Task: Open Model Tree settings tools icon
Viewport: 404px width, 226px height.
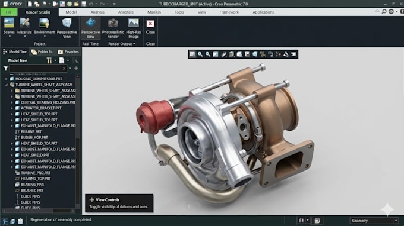Action: pyautogui.click(x=49, y=60)
